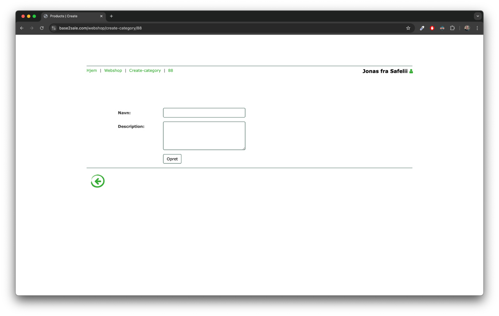This screenshot has width=499, height=316.
Task: Select the Products | Create tab
Action: tap(70, 16)
